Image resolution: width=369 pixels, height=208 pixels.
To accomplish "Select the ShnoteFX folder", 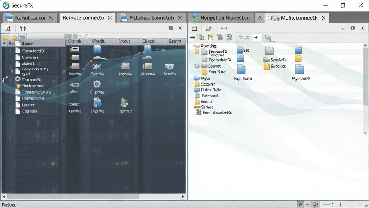I will 275,60.
